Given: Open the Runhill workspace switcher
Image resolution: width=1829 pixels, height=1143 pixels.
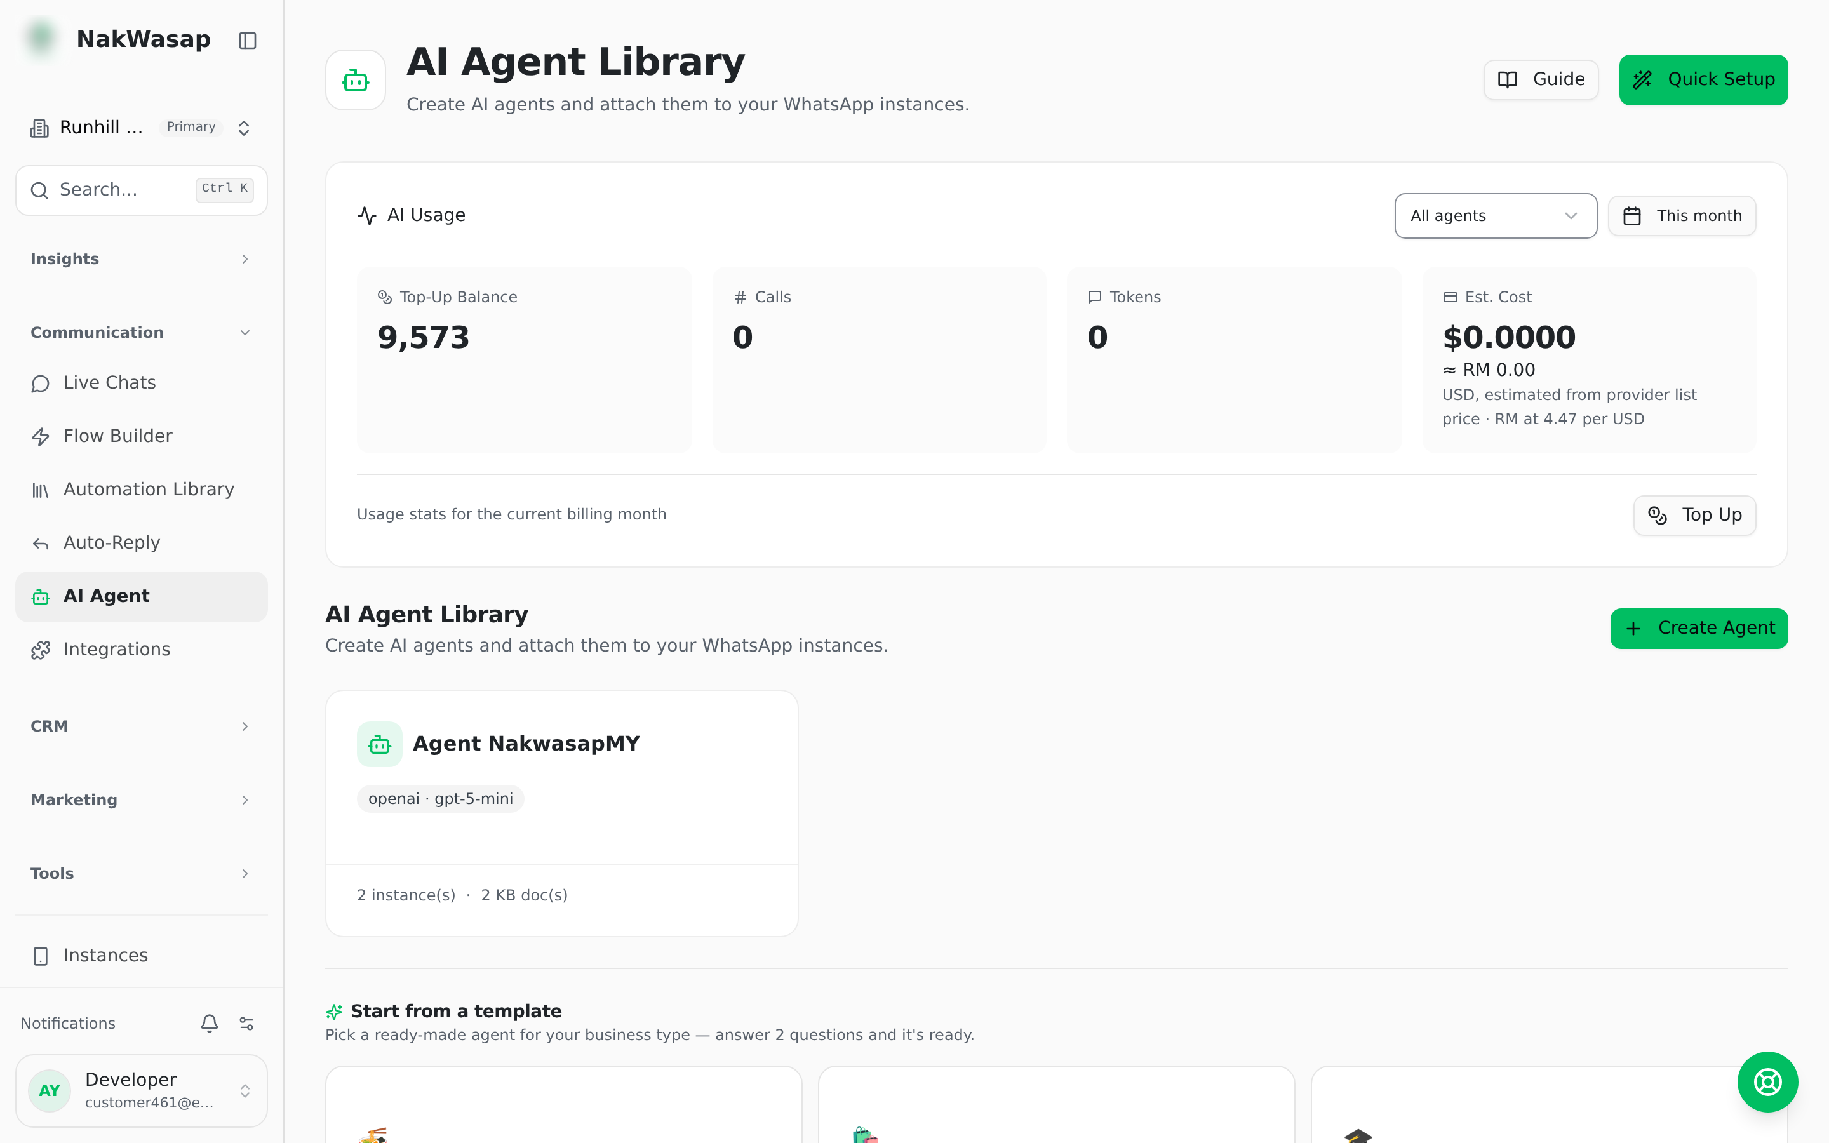Looking at the screenshot, I should (142, 128).
